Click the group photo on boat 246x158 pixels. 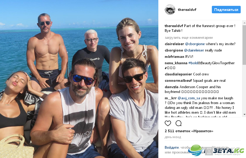point(79,79)
